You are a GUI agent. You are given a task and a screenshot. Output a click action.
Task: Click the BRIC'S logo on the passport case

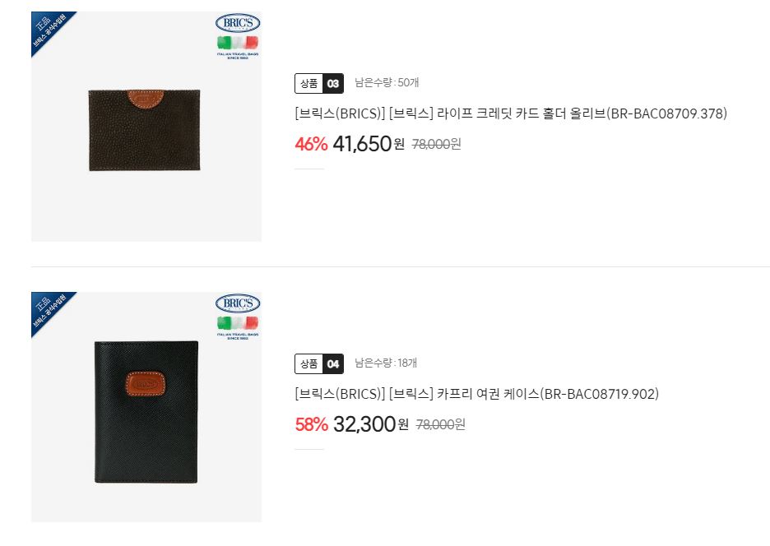(238, 303)
